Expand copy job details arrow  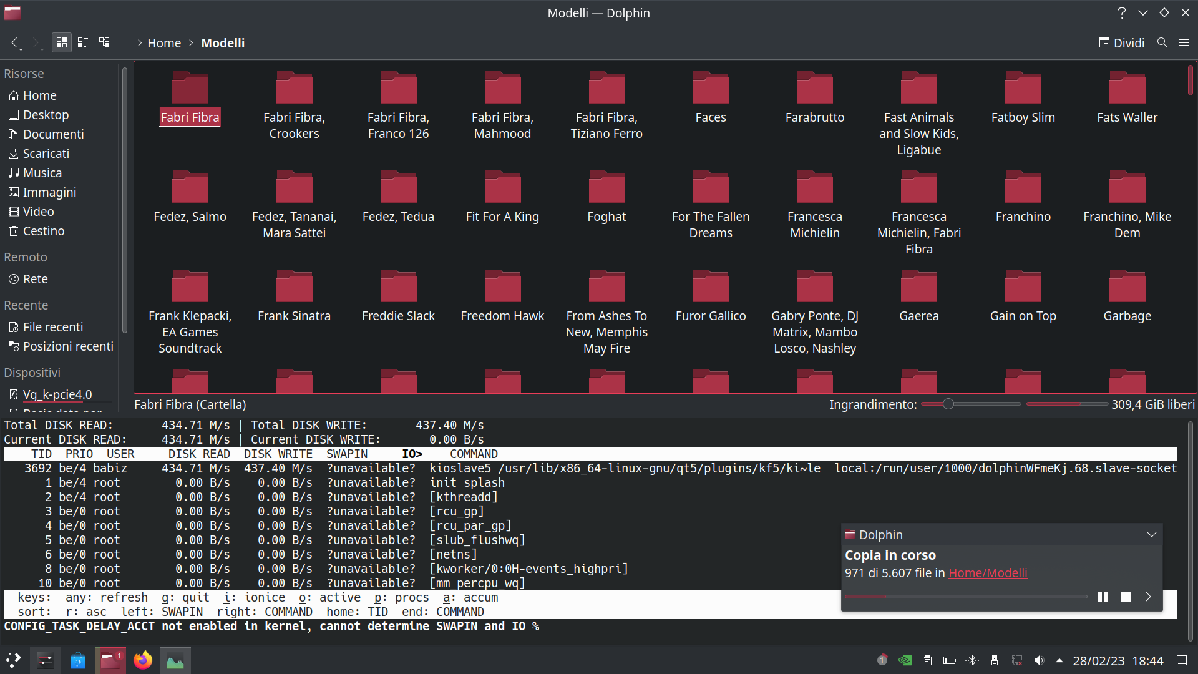[1148, 597]
